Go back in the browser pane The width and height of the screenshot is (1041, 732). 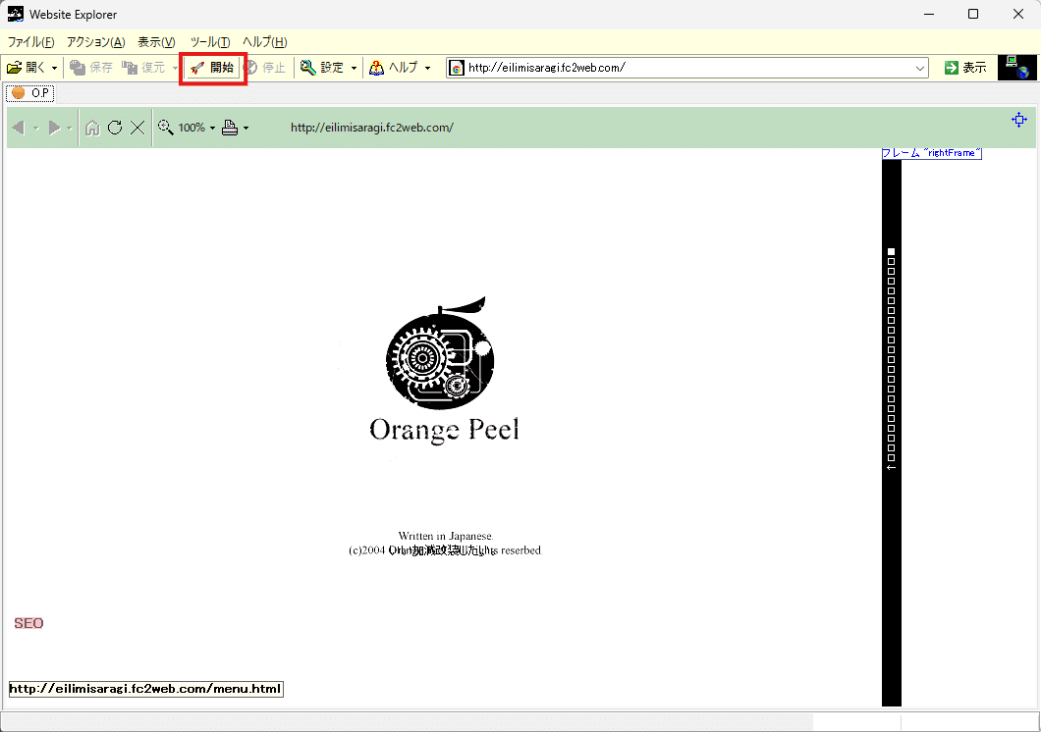click(x=19, y=128)
